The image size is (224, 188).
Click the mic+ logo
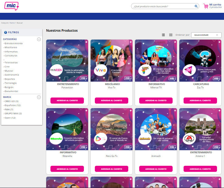coord(12,6)
